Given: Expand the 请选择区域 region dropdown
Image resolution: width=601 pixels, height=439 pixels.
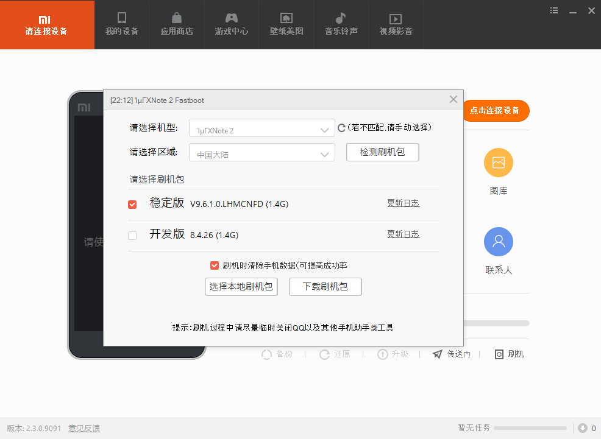Looking at the screenshot, I should coord(262,154).
